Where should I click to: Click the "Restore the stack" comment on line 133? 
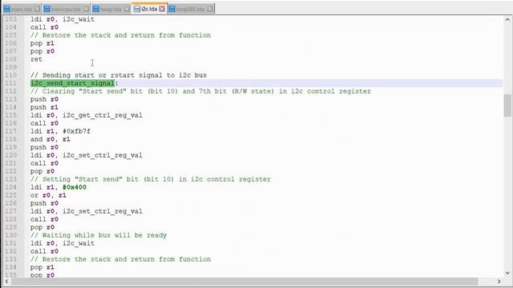coord(120,259)
